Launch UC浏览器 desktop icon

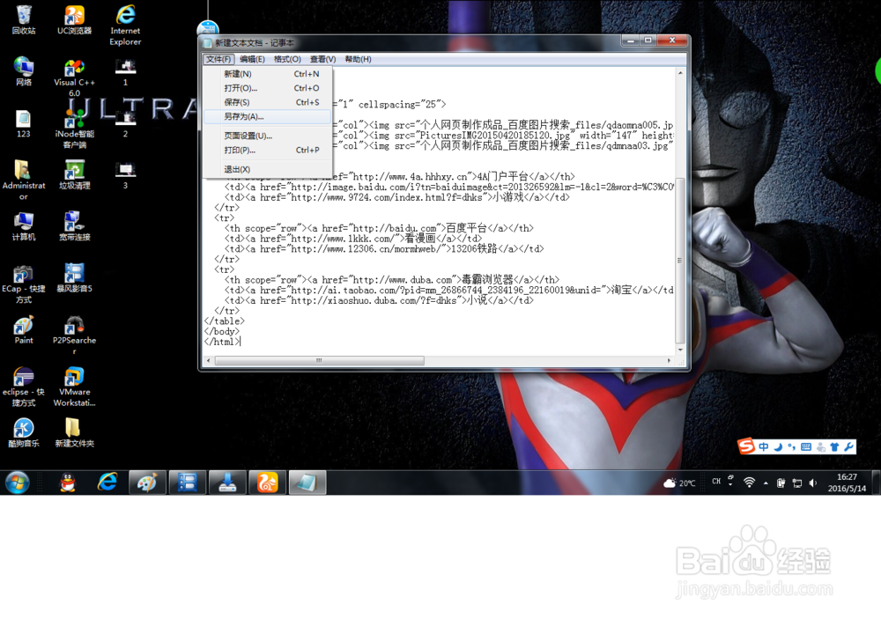74,19
